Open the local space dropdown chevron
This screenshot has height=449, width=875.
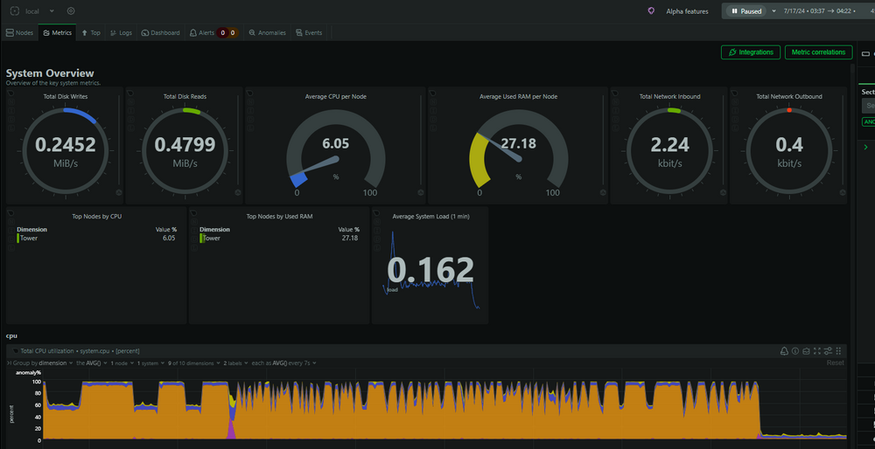[x=52, y=11]
